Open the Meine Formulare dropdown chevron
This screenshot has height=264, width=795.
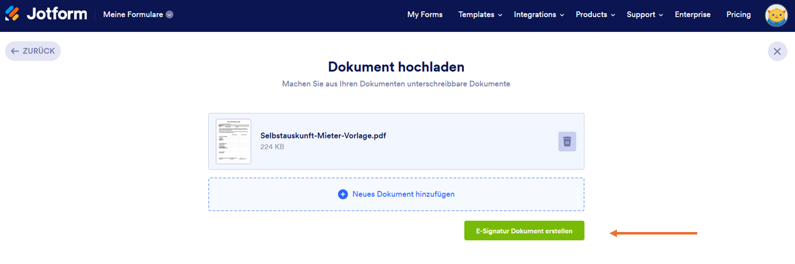coord(169,14)
